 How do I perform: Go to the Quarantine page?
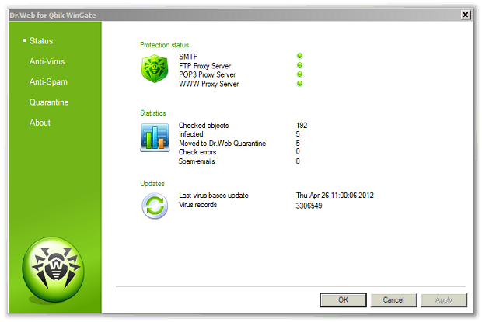point(49,102)
